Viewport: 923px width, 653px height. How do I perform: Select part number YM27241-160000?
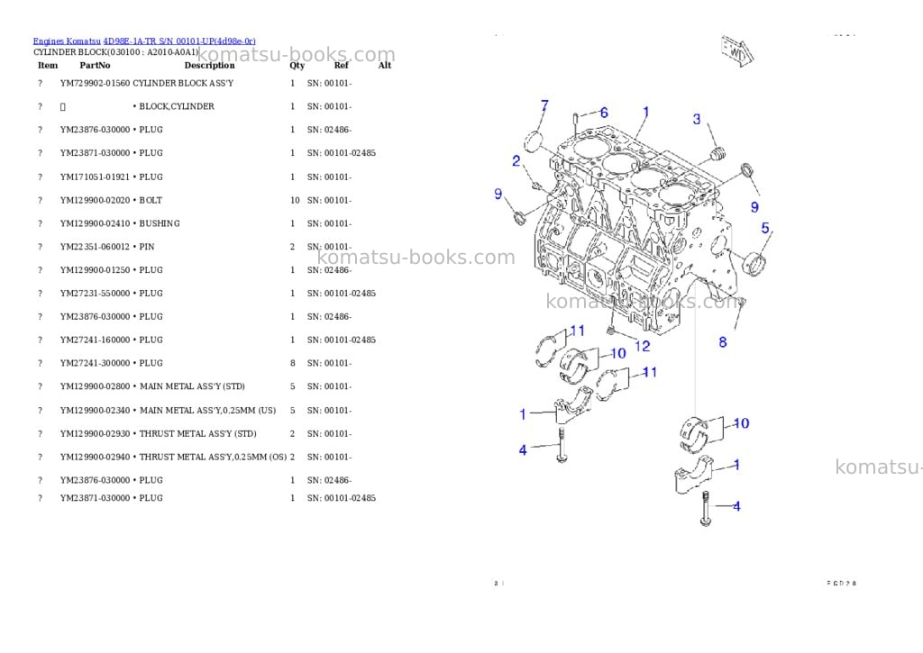pyautogui.click(x=95, y=340)
